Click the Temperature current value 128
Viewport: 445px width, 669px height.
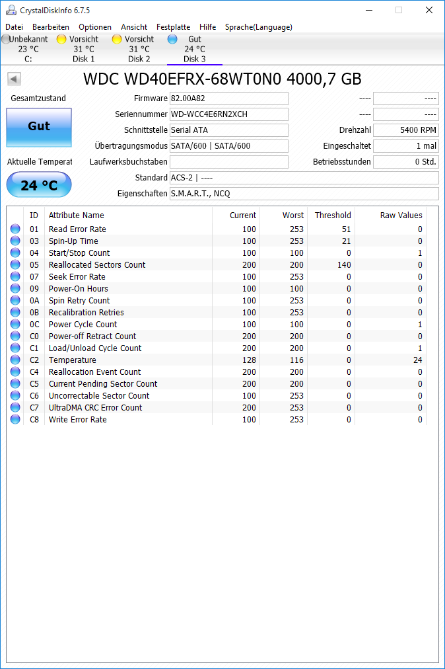coord(250,360)
